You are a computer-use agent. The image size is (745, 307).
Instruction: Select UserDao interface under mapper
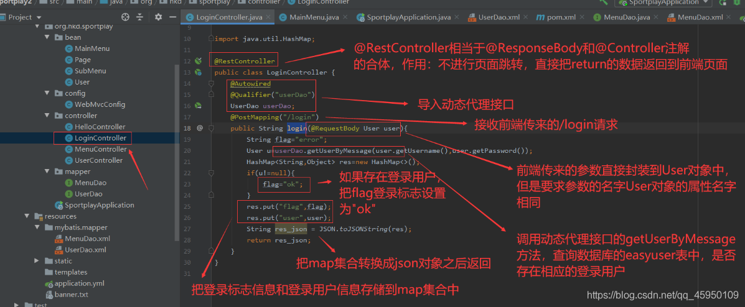click(x=83, y=194)
